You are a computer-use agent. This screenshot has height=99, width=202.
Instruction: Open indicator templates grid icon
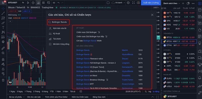[43, 3]
